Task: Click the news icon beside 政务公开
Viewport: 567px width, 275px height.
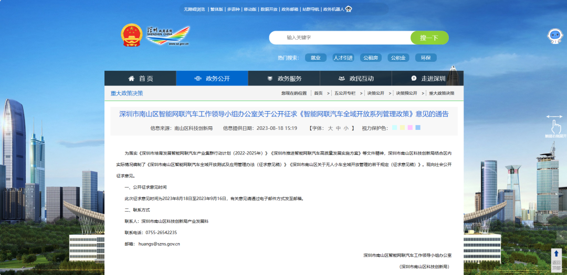Action: (x=198, y=79)
